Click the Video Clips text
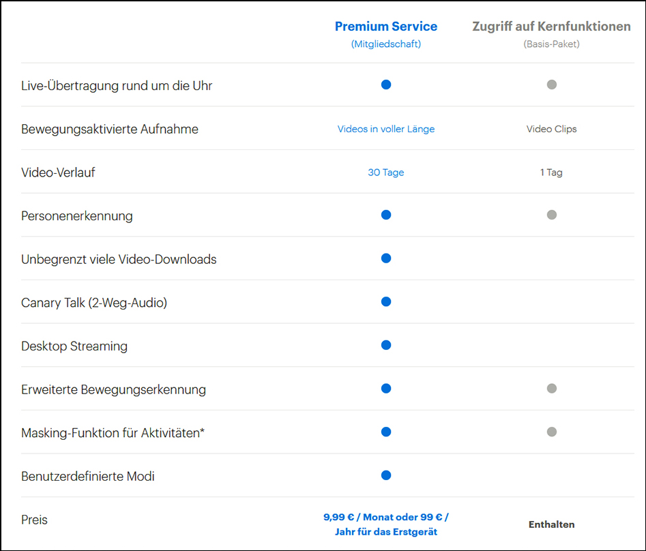Screen dimensions: 646x551 click(552, 129)
